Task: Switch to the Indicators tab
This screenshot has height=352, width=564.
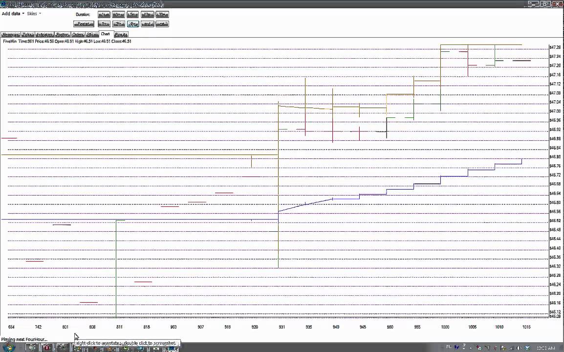Action: tap(44, 35)
